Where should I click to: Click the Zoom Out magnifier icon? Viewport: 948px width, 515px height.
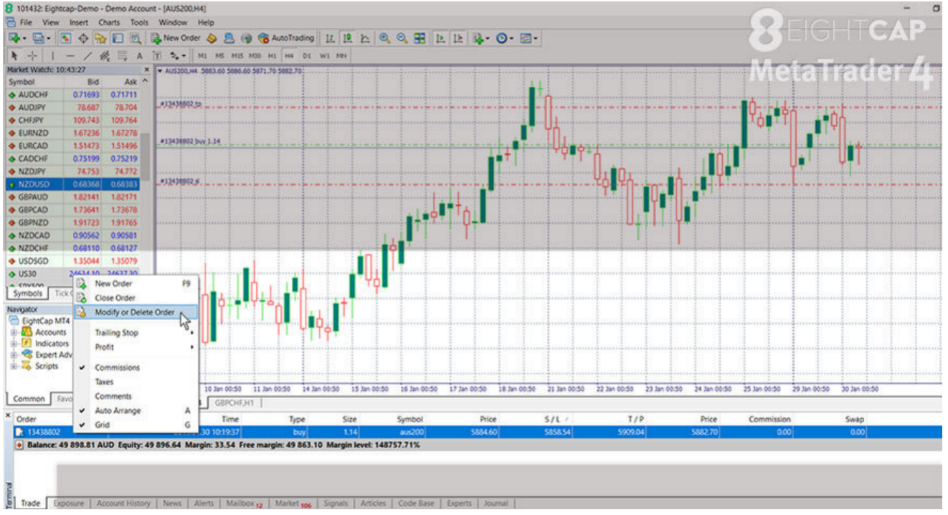402,38
